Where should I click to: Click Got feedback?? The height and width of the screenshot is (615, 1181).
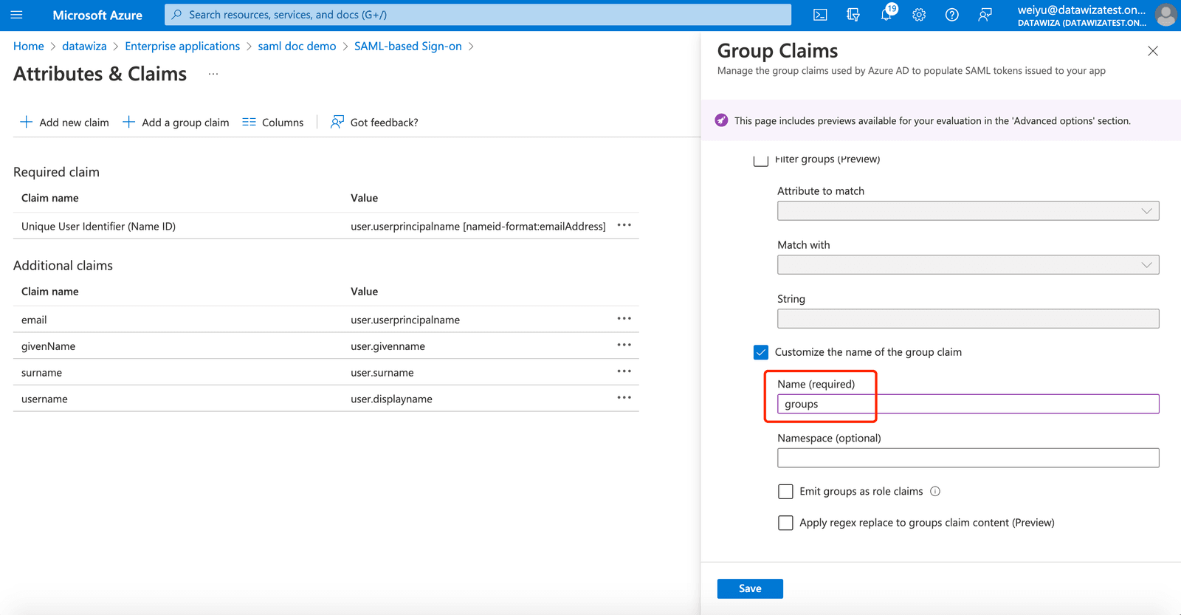tap(374, 122)
